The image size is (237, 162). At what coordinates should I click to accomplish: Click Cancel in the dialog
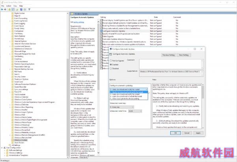pos(187,133)
